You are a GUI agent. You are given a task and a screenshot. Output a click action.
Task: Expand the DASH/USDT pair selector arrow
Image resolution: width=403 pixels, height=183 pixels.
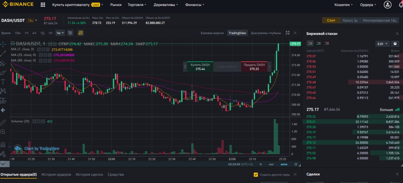click(36, 20)
